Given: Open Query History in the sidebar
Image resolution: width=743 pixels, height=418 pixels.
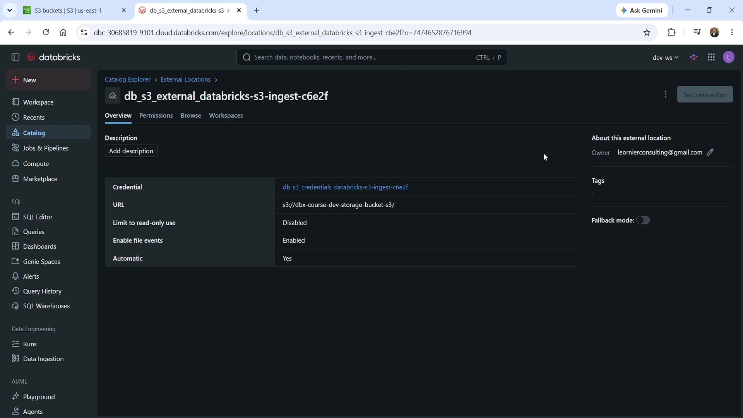Looking at the screenshot, I should [48, 291].
